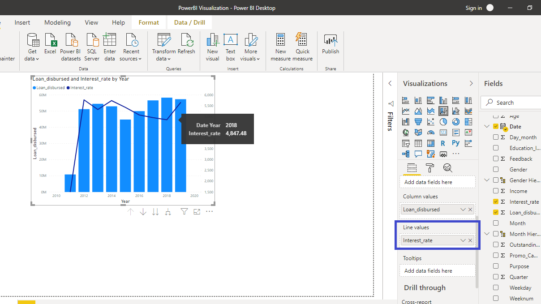Uncheck the Loan_disbu field checkbox
The width and height of the screenshot is (541, 304).
[496, 213]
